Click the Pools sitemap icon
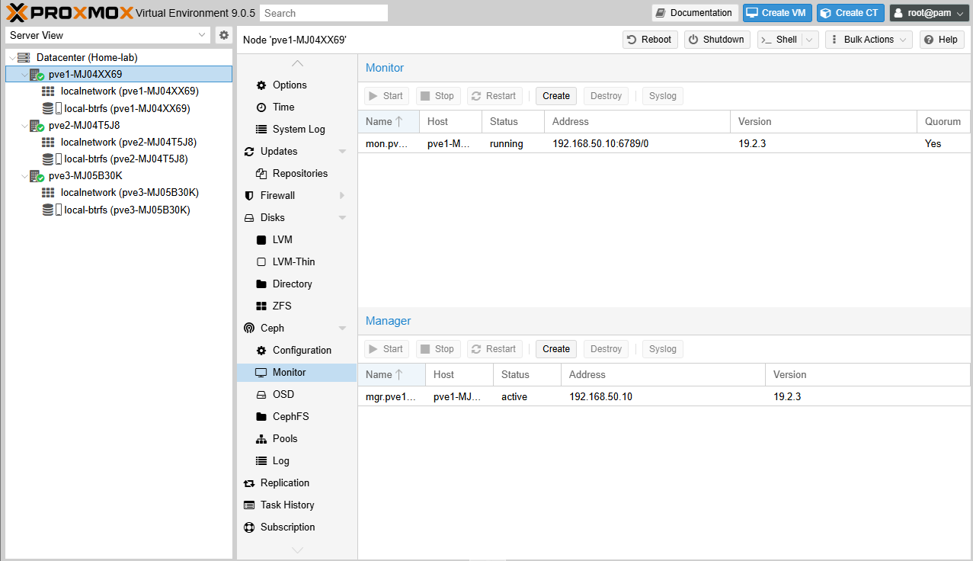 pos(261,439)
